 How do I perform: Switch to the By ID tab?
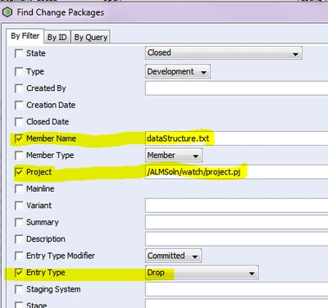[57, 37]
